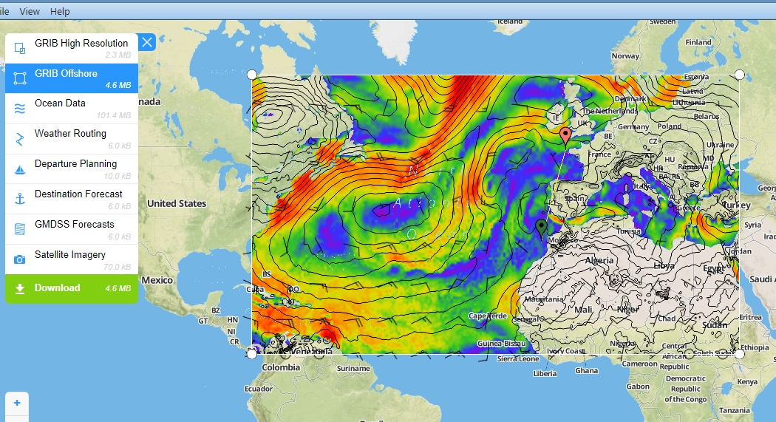Viewport: 776px width, 422px height.
Task: Click the dark green route start pin
Action: [542, 227]
